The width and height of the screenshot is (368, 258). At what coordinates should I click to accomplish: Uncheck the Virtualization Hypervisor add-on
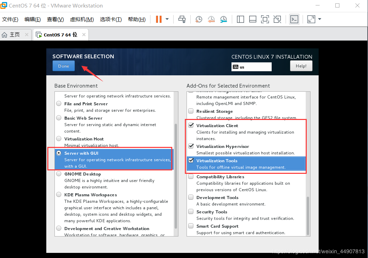click(191, 146)
